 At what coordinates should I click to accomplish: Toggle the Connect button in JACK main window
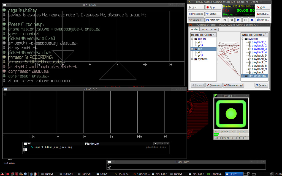click(x=196, y=20)
